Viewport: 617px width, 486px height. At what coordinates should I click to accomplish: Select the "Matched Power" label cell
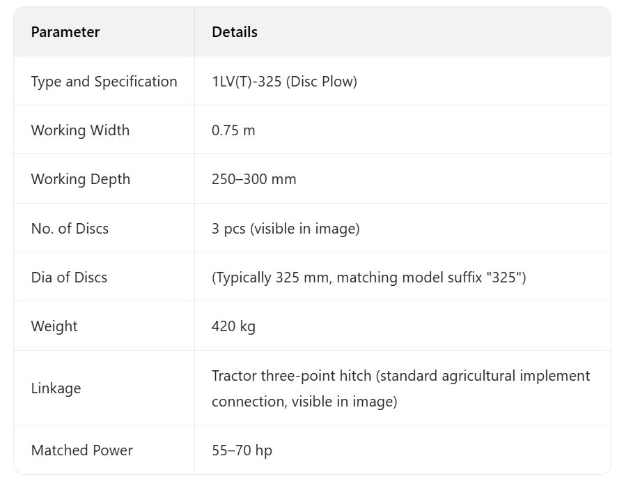coord(81,450)
